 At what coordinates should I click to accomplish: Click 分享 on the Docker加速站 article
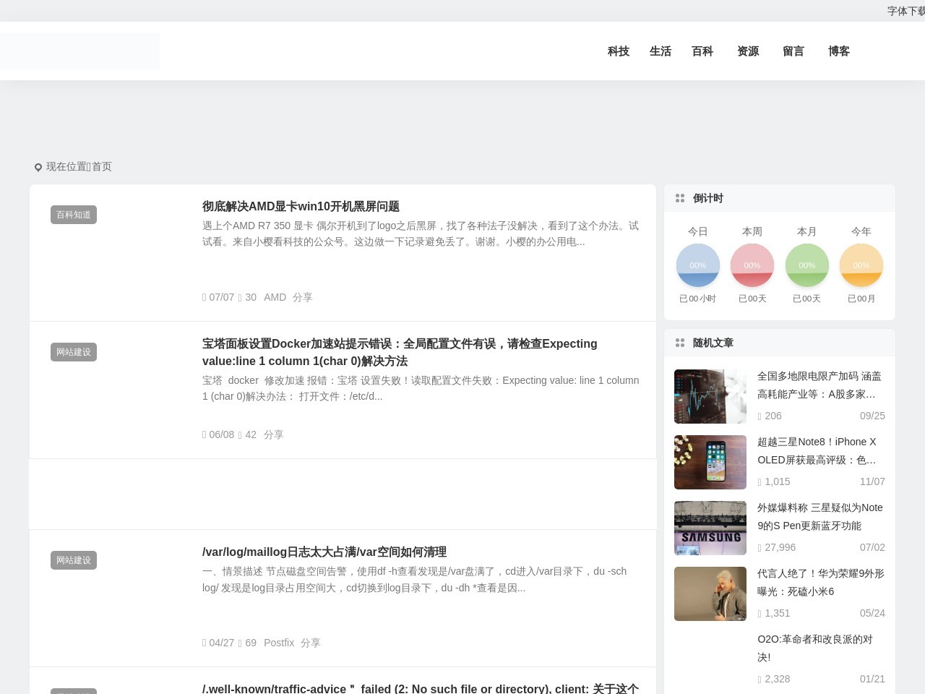point(274,434)
